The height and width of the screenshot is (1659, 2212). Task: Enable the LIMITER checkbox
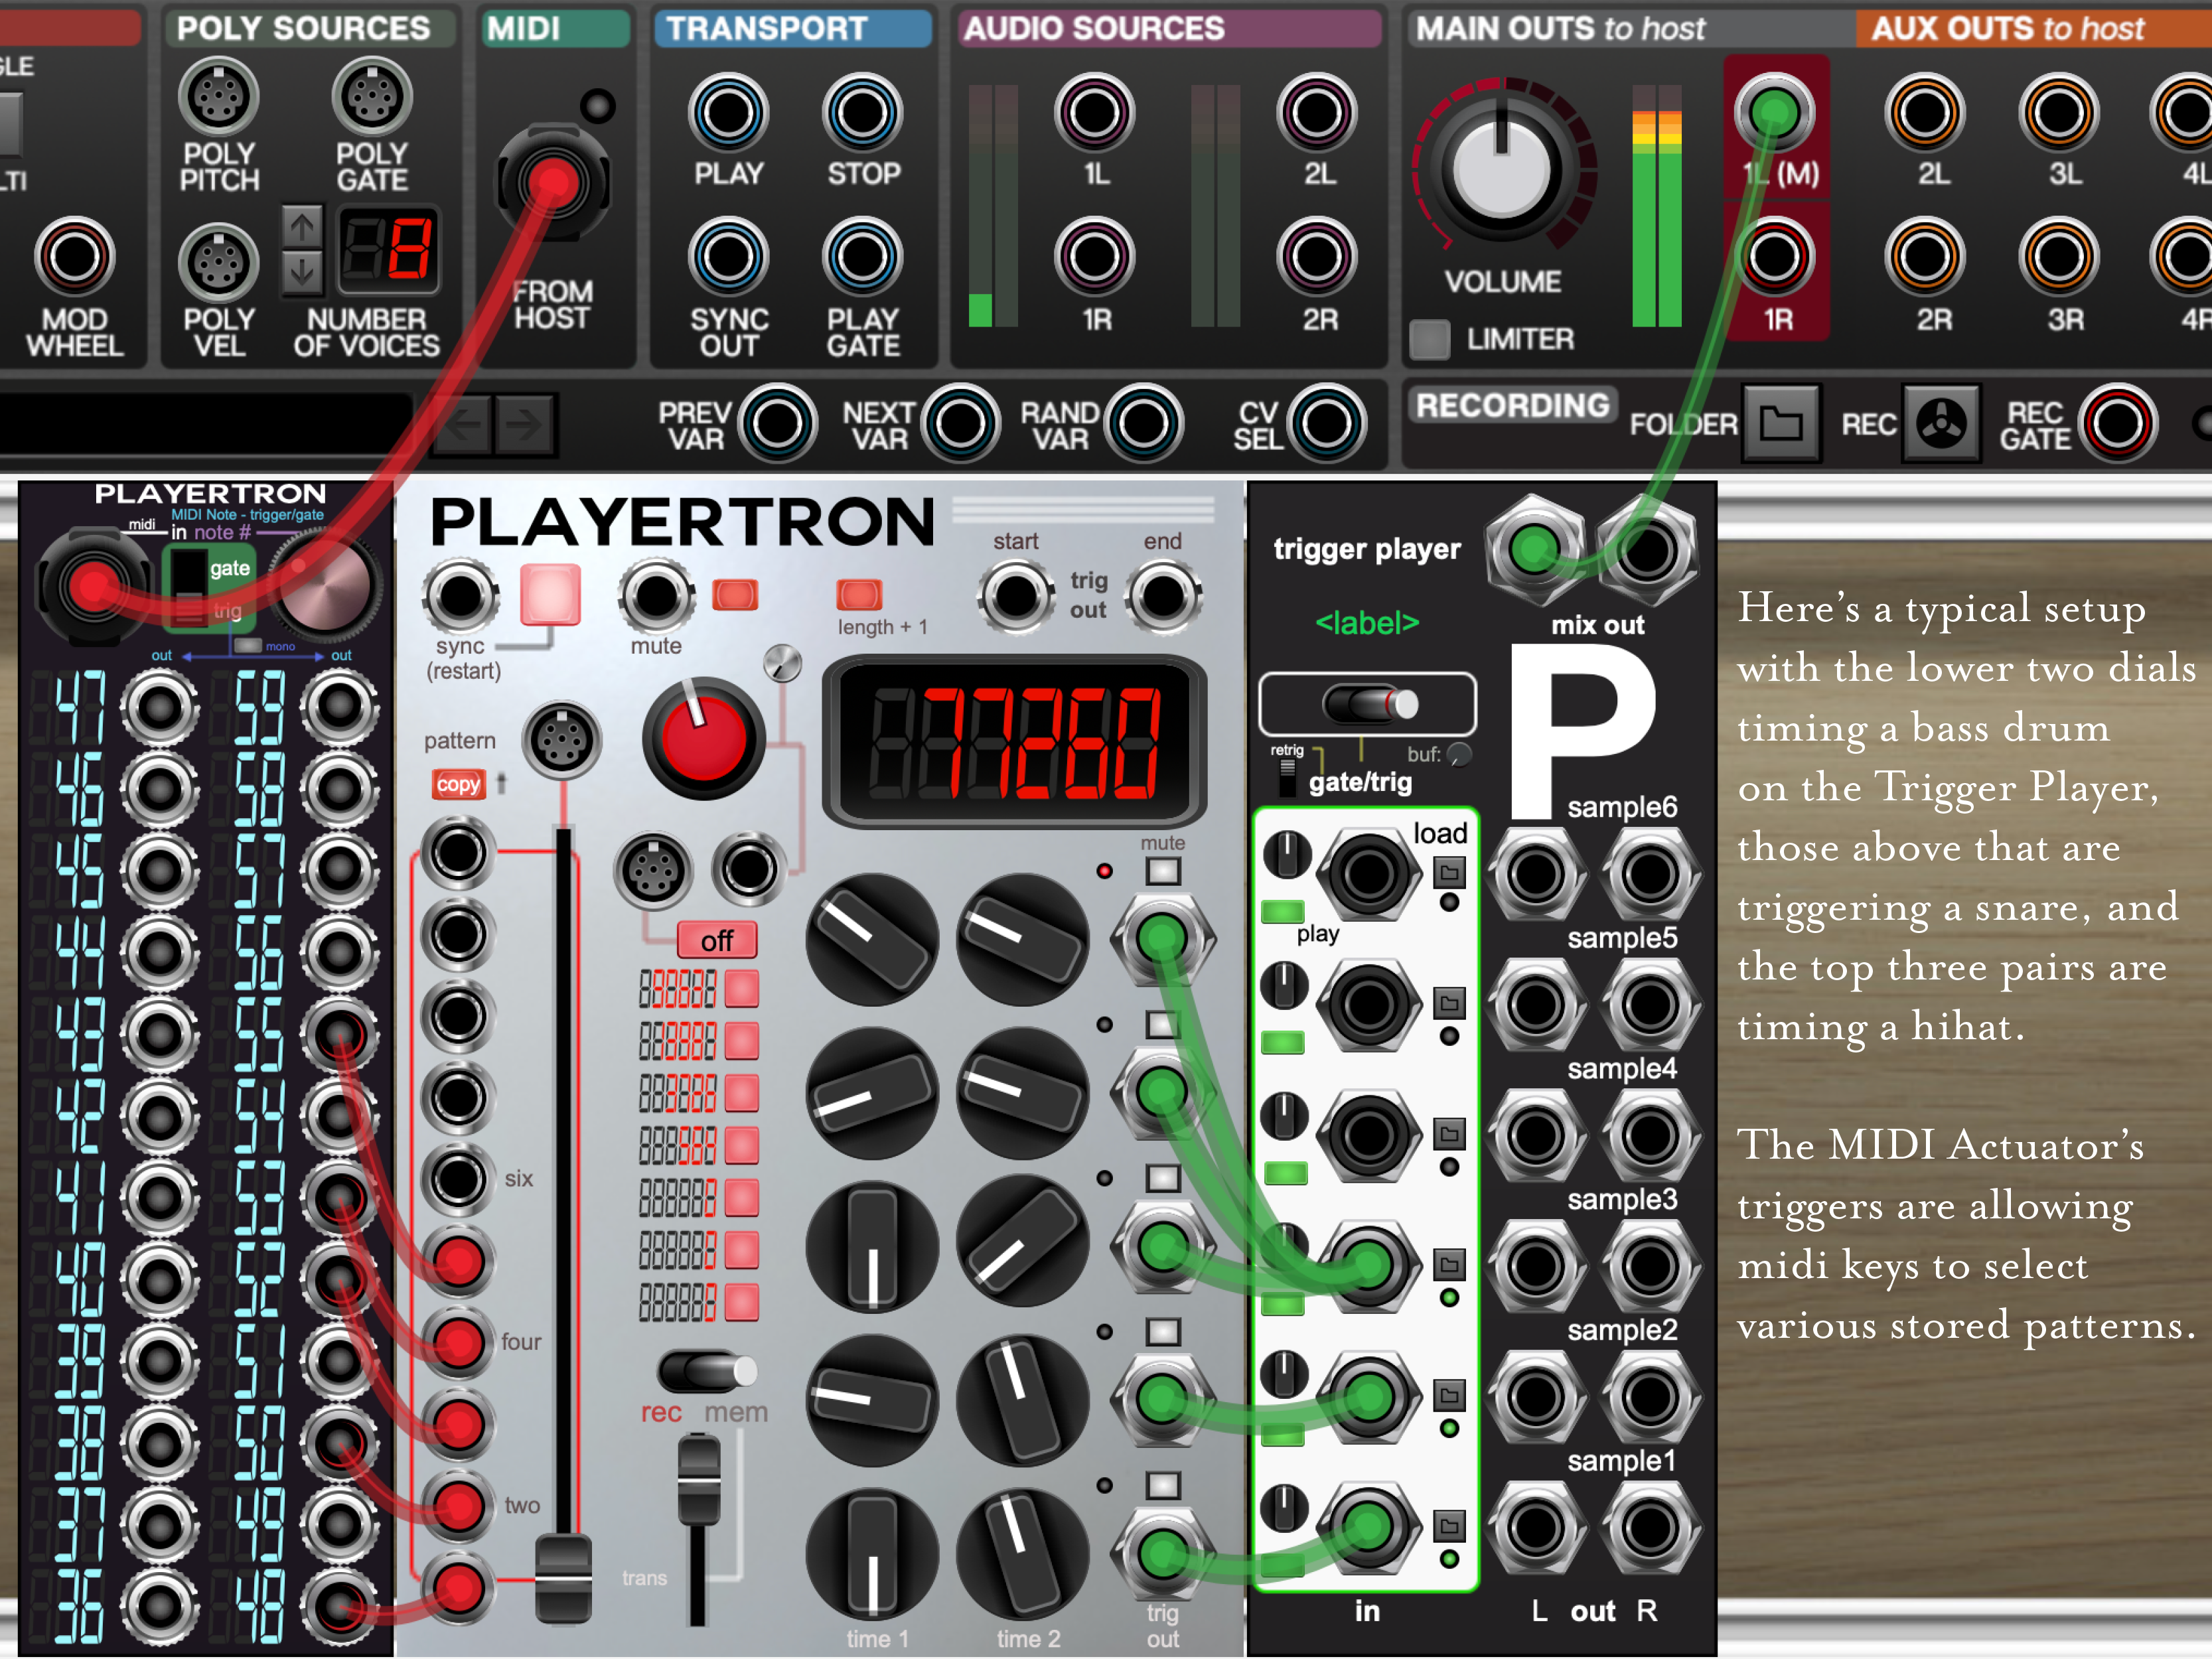pos(1429,340)
